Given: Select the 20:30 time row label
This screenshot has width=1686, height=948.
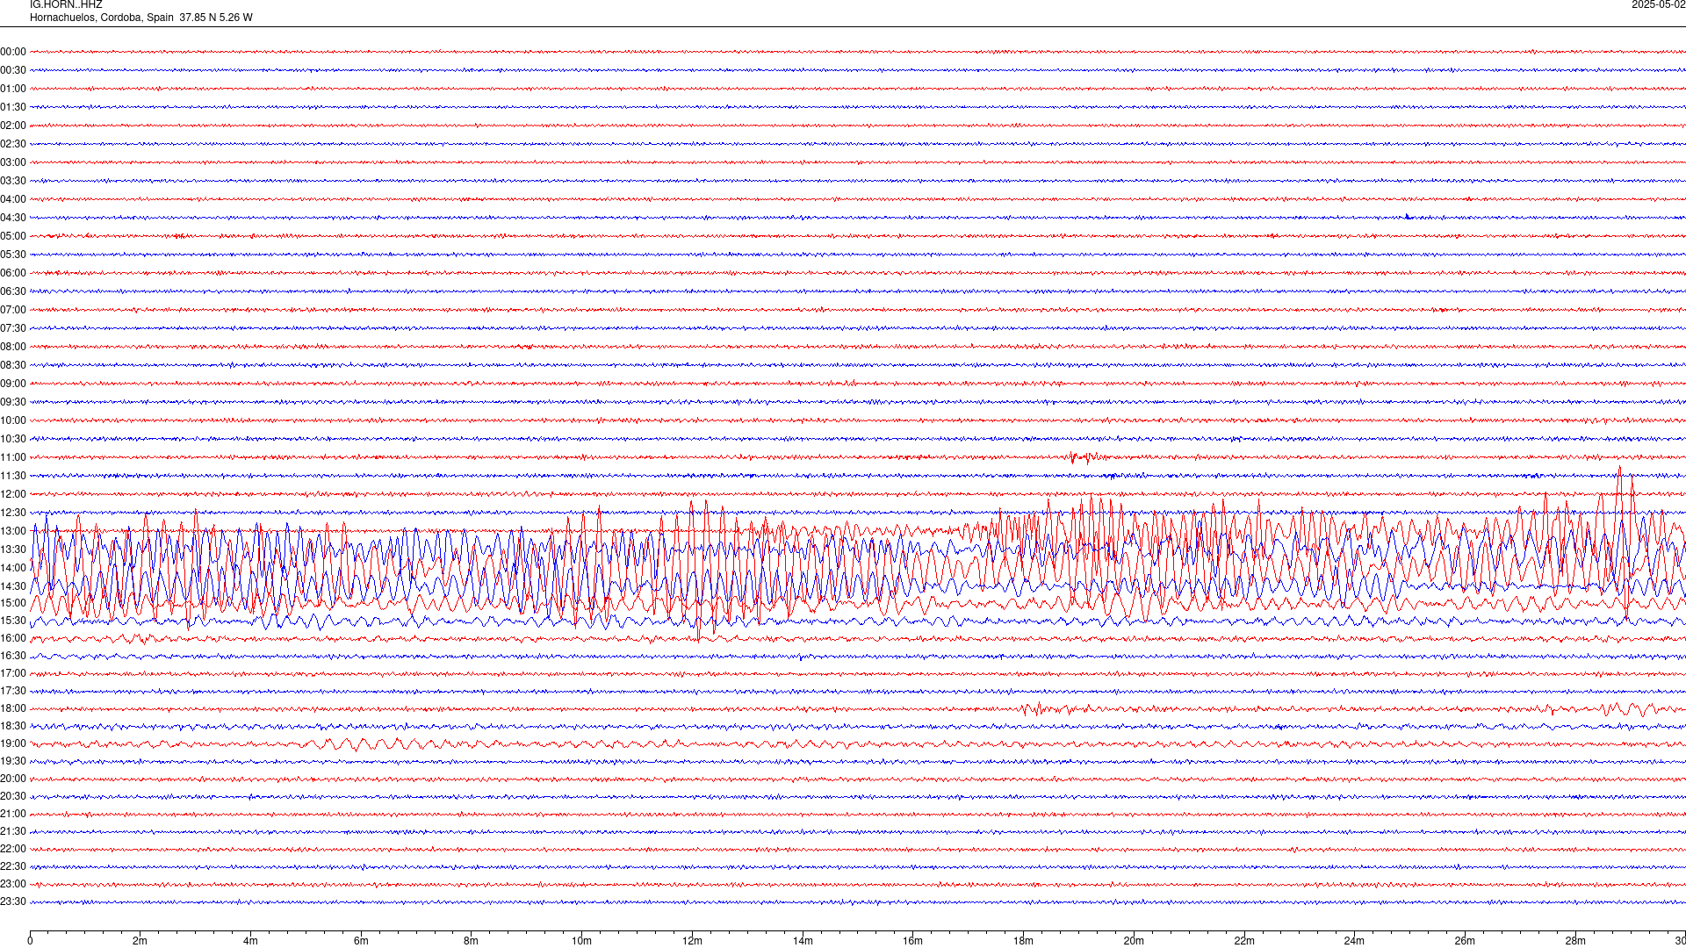Looking at the screenshot, I should coord(13,796).
